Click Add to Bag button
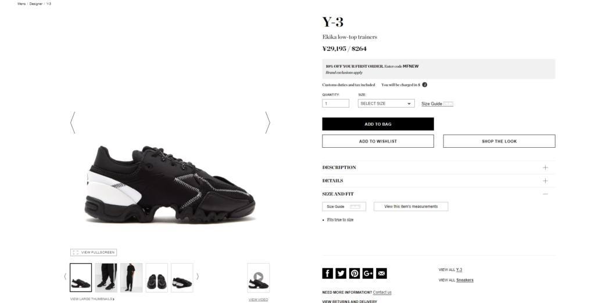616x303 pixels. tap(378, 124)
